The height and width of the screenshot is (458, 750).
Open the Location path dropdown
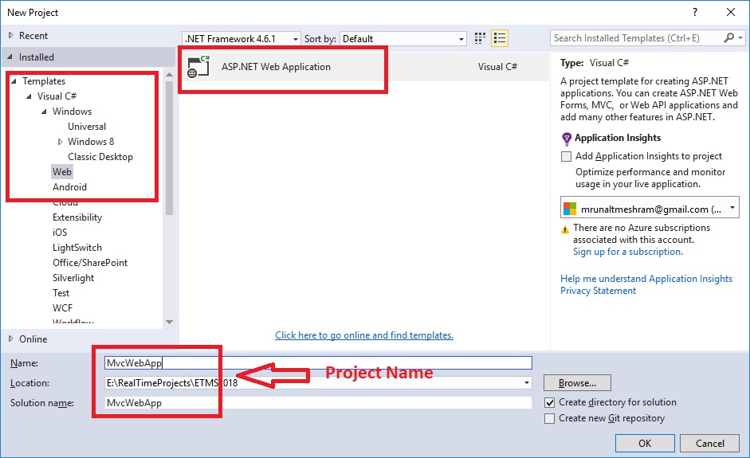click(x=526, y=383)
